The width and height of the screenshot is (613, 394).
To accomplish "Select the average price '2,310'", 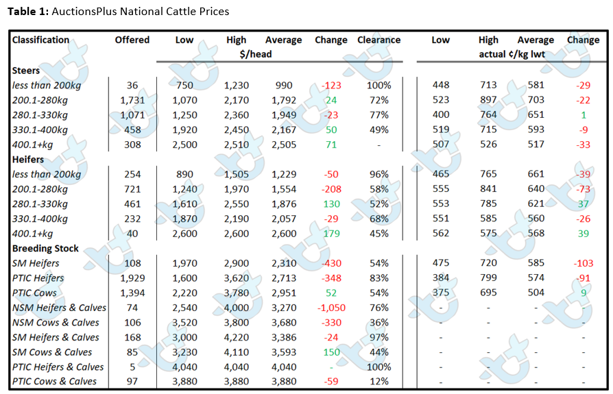I will click(x=284, y=263).
